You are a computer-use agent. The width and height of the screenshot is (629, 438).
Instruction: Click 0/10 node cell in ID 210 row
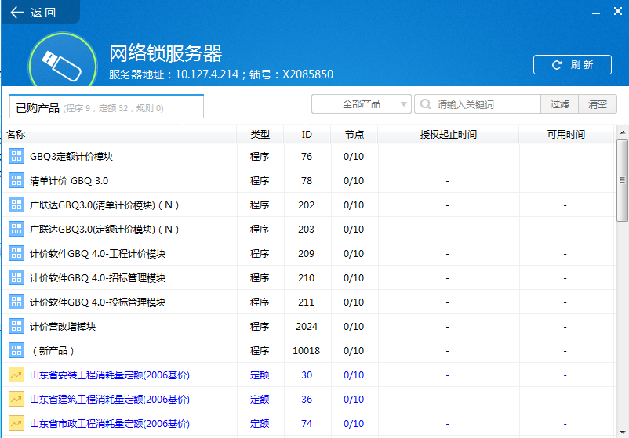[354, 277]
